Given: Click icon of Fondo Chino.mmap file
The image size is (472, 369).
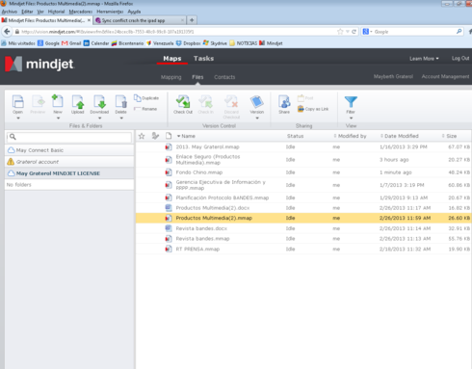Looking at the screenshot, I should click(169, 172).
